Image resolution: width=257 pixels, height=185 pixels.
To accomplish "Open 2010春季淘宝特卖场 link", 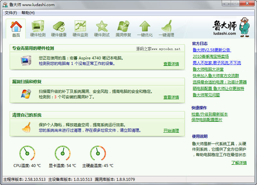I will (211, 57).
